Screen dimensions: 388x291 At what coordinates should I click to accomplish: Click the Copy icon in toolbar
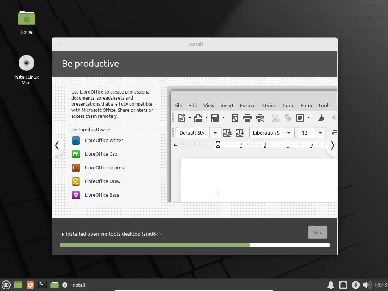pyautogui.click(x=288, y=118)
